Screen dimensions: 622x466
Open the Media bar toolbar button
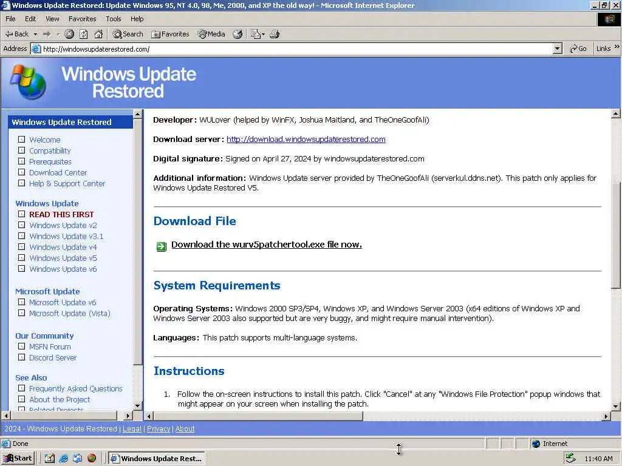(x=212, y=34)
